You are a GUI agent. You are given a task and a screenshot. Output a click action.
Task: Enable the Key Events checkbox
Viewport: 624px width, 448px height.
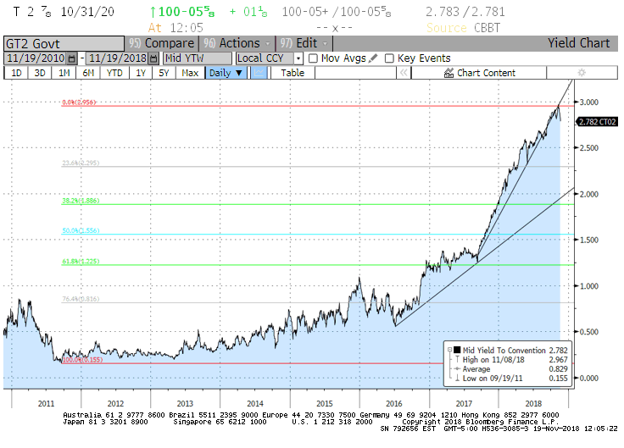coord(389,58)
